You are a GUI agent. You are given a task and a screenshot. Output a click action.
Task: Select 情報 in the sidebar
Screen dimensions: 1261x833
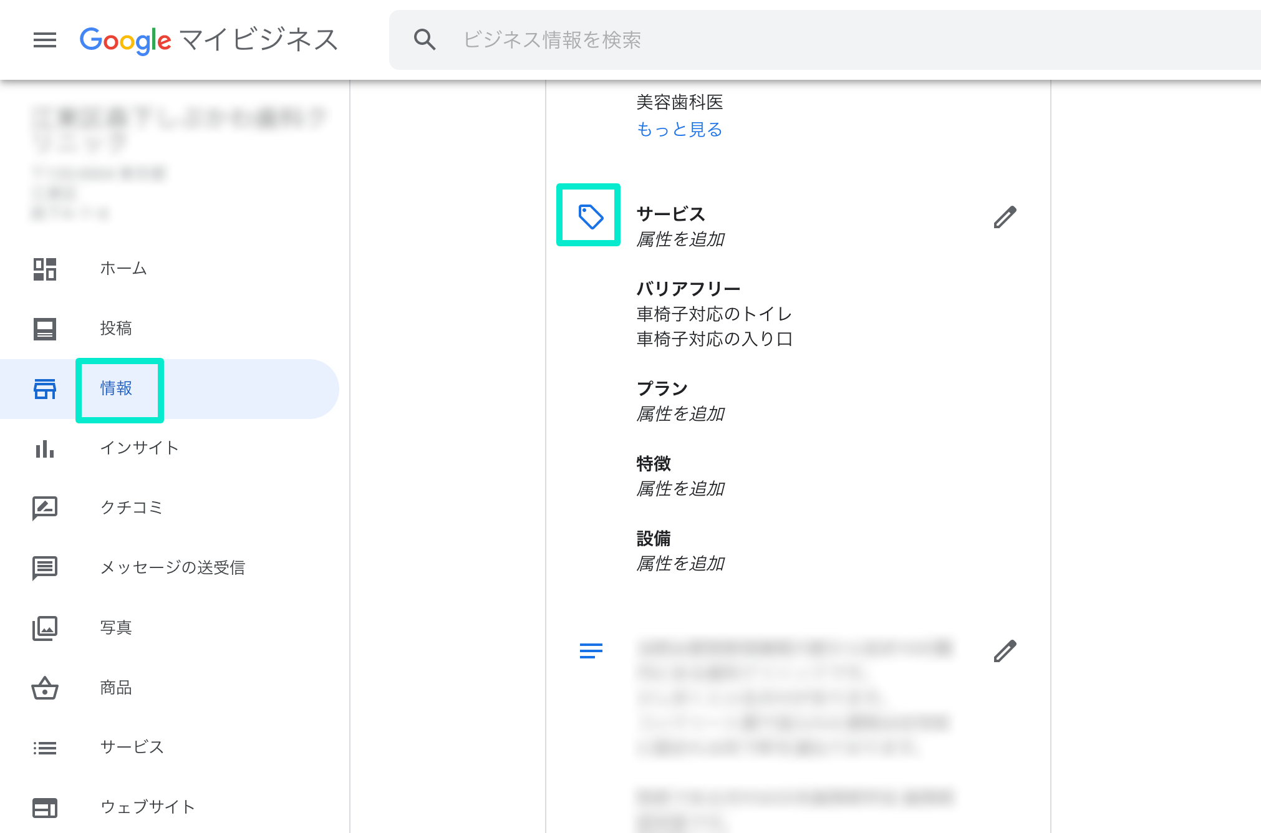click(x=117, y=388)
